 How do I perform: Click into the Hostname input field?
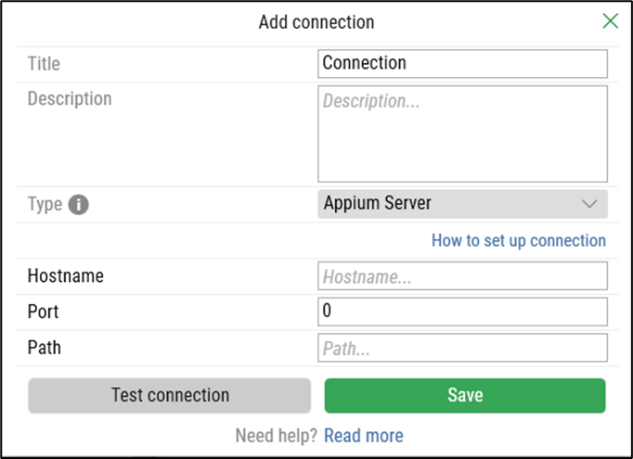click(461, 276)
